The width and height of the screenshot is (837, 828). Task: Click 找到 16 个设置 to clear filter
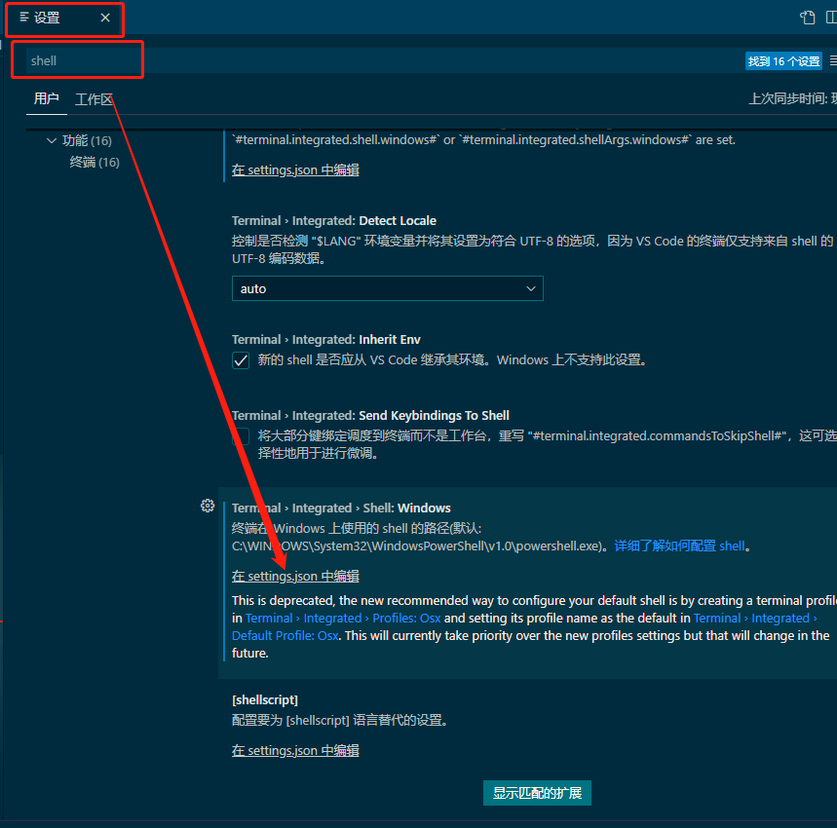(783, 60)
